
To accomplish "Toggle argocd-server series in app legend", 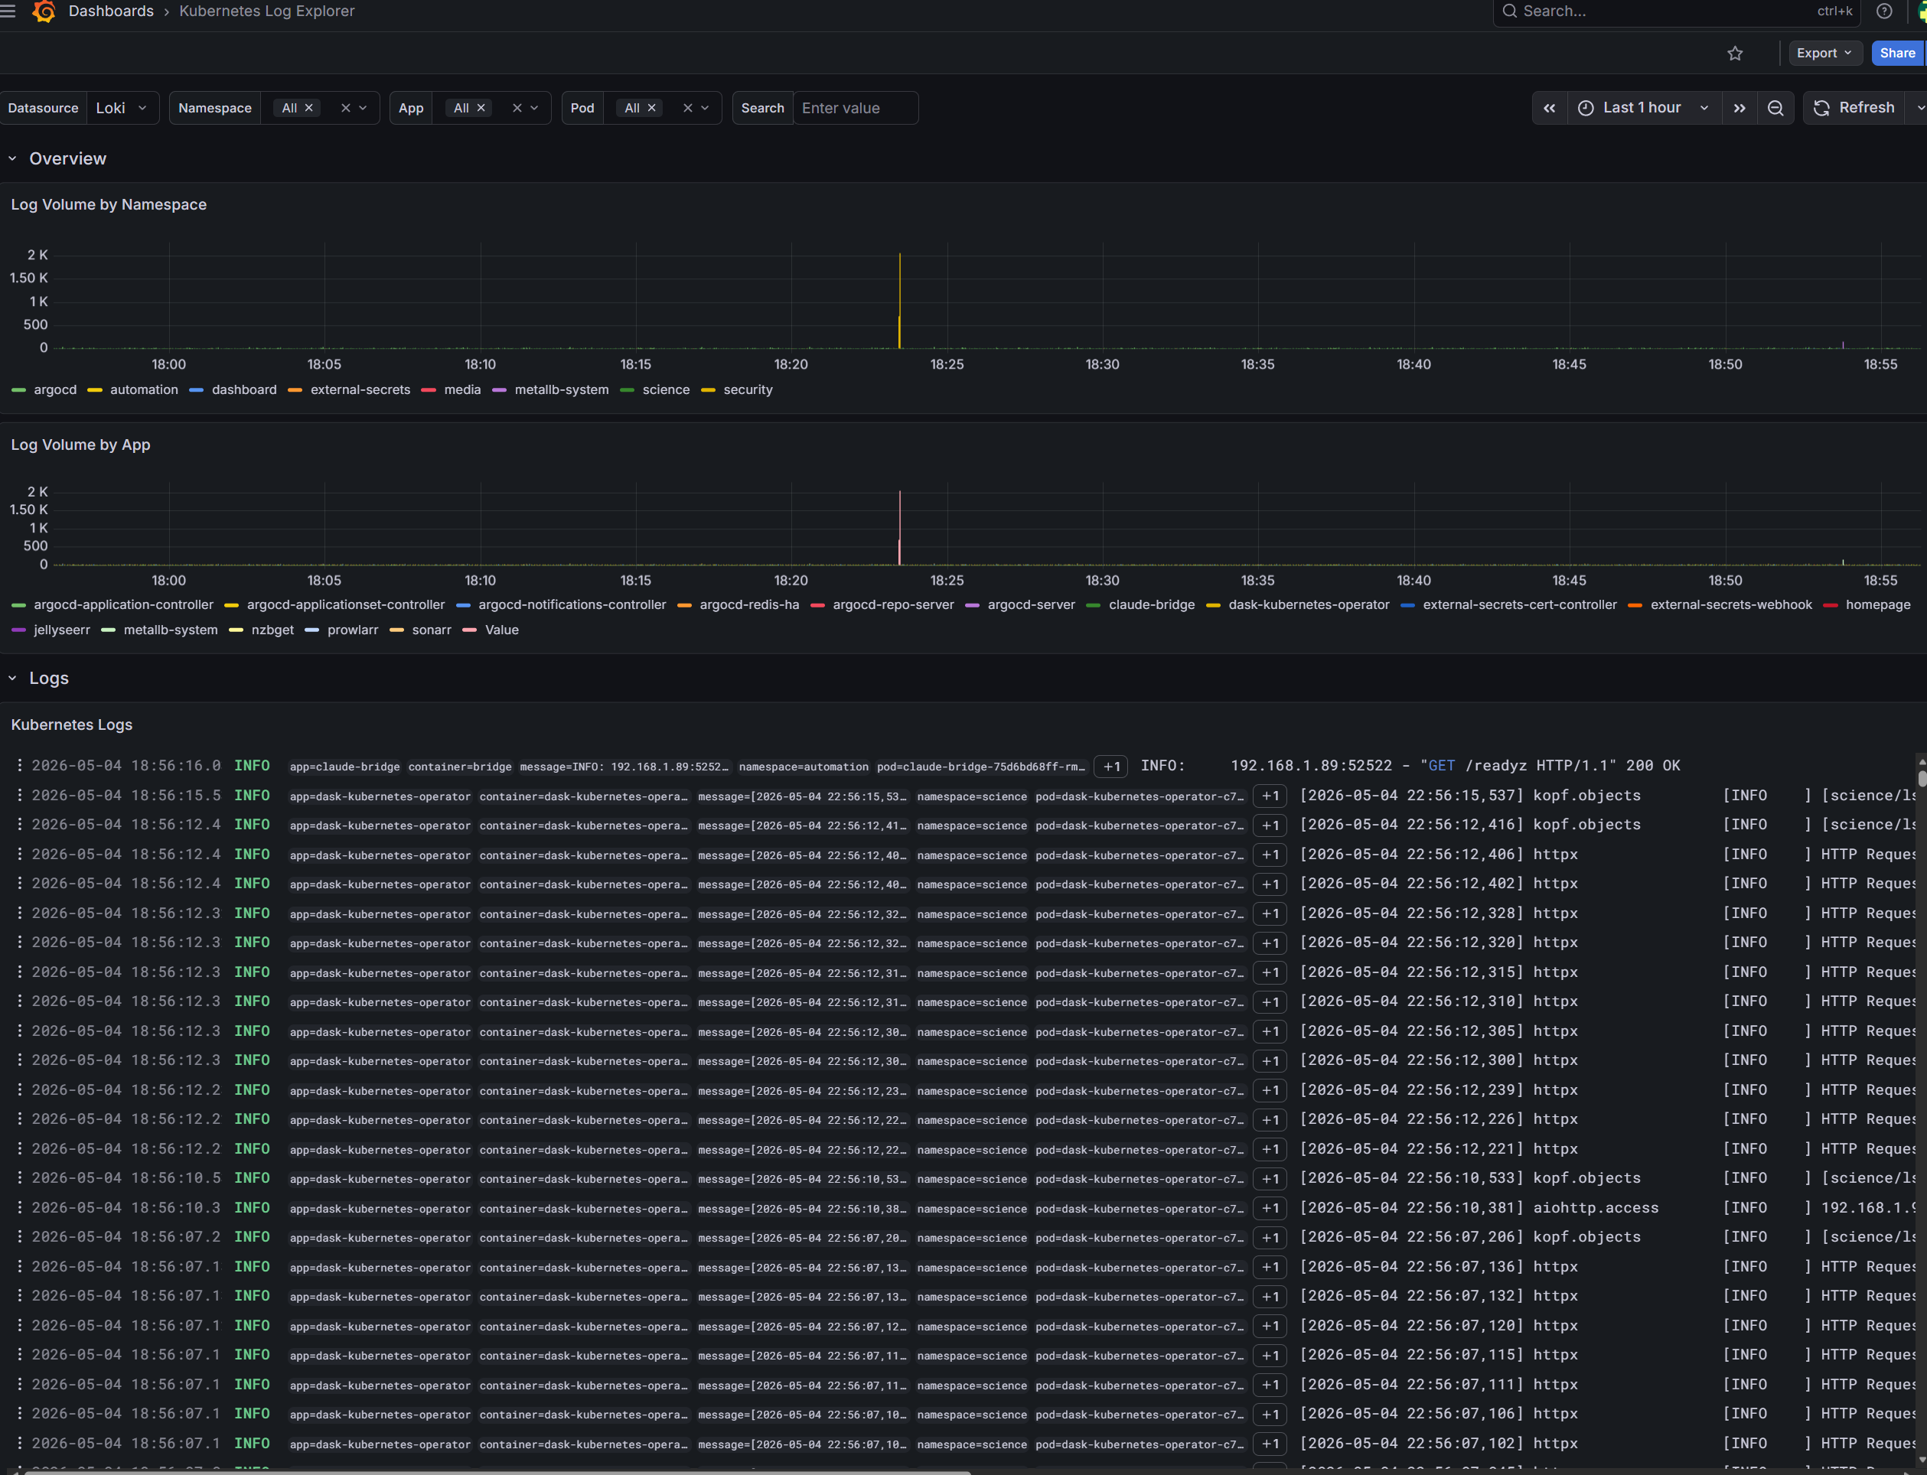I will 1031,605.
